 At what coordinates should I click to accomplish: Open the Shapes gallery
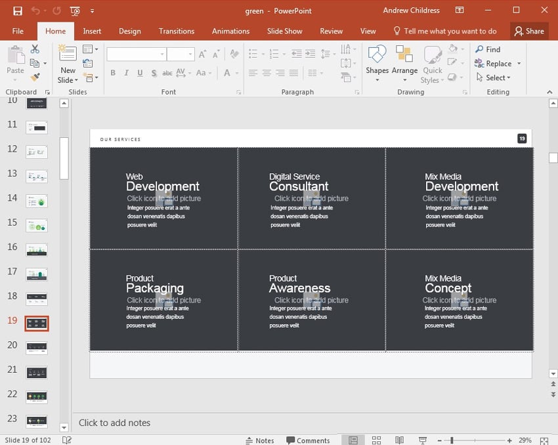377,63
